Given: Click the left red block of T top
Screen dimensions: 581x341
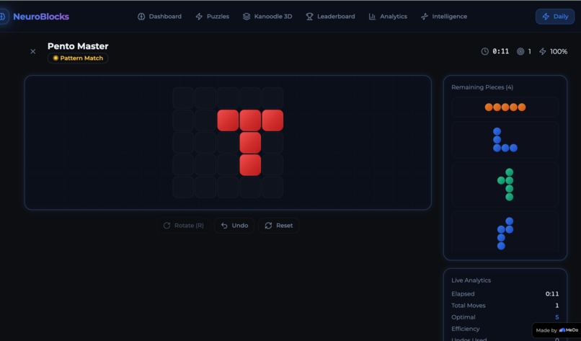Looking at the screenshot, I should pos(228,120).
